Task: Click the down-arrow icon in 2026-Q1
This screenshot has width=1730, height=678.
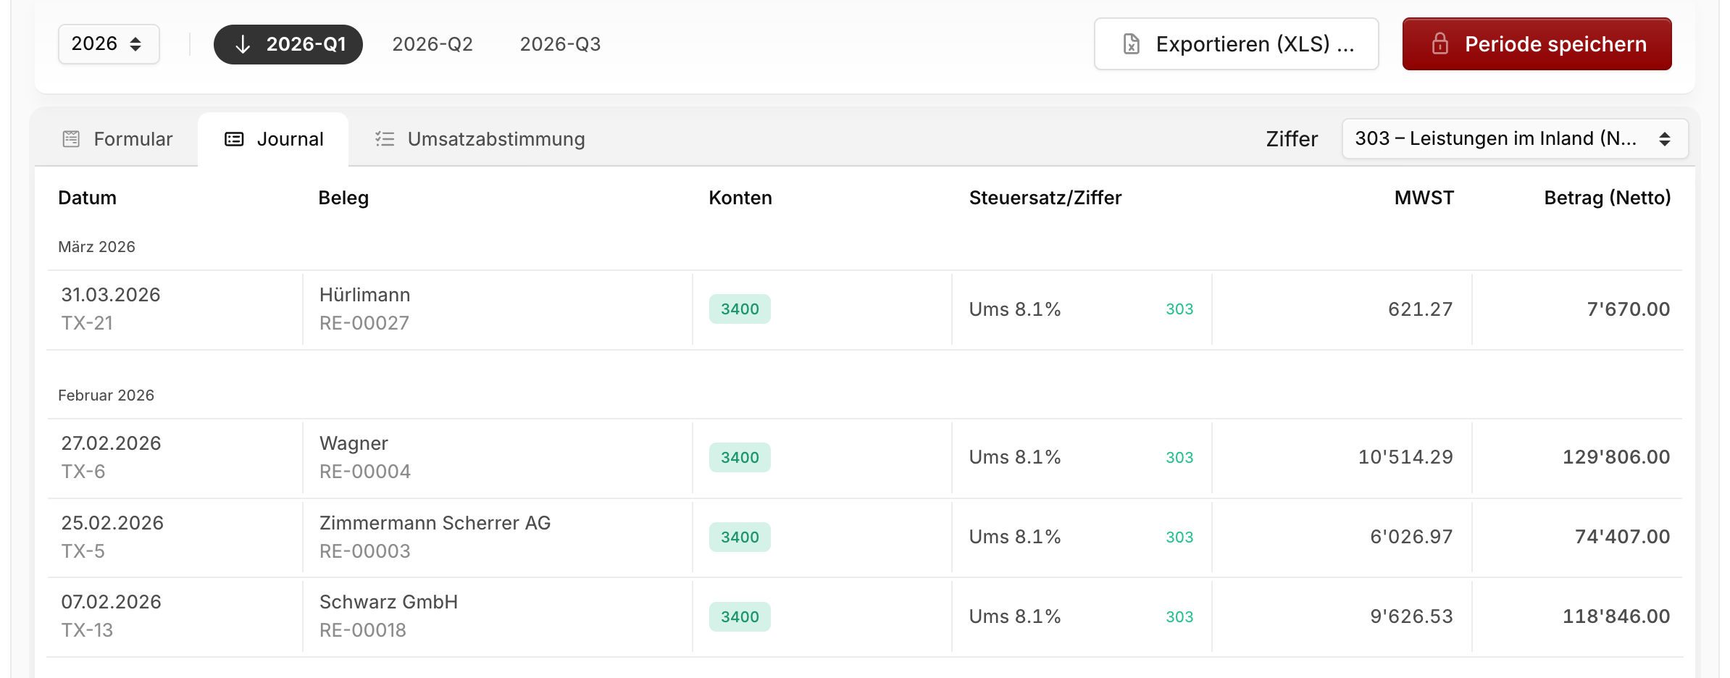Action: (243, 44)
